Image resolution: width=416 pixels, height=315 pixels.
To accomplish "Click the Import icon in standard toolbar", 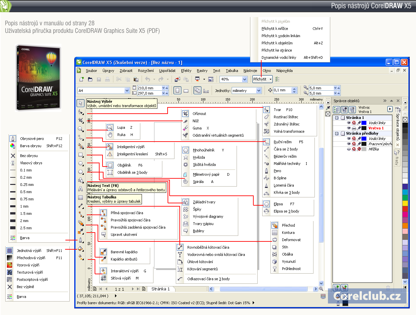I will pyautogui.click(x=177, y=79).
